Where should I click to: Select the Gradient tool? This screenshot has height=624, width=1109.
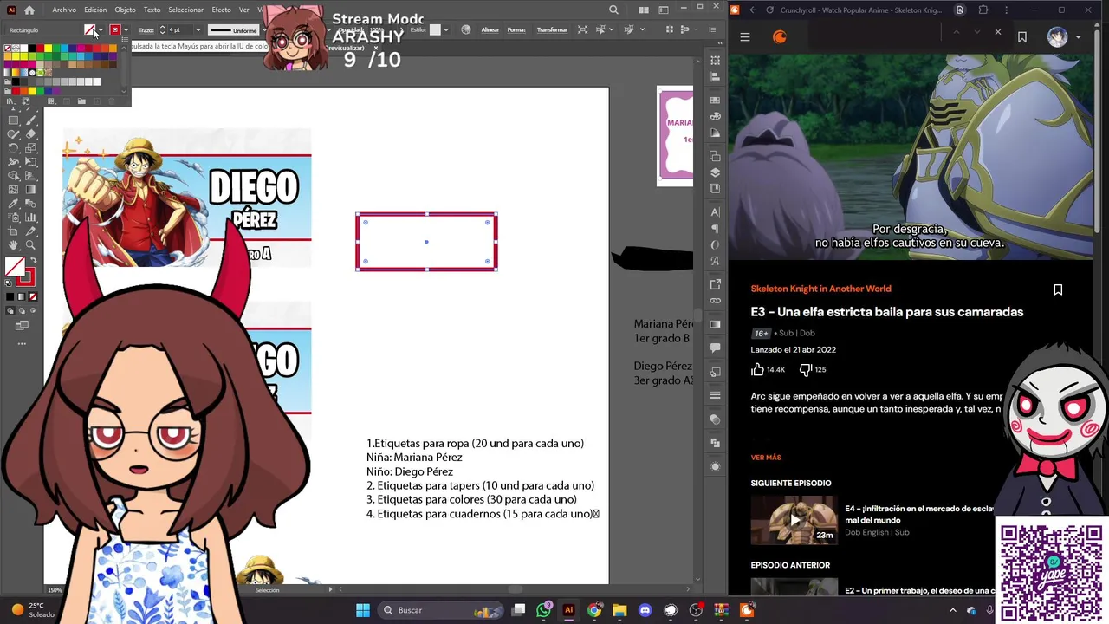coord(30,189)
